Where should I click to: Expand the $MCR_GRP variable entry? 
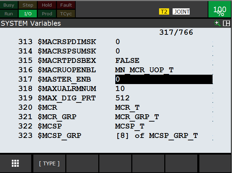pyautogui.click(x=137, y=117)
